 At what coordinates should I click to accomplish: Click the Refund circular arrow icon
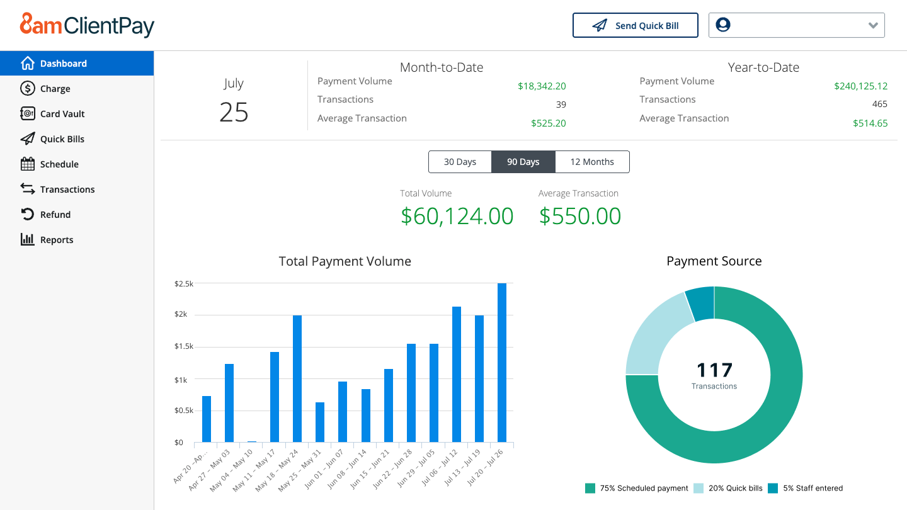[x=27, y=214]
